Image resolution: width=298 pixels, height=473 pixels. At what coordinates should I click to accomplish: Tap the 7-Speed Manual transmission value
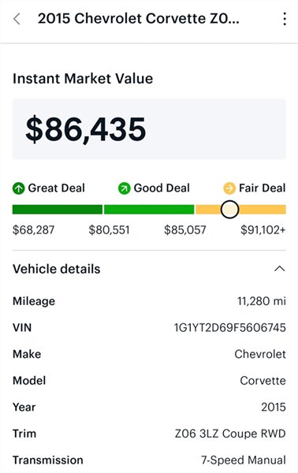pos(244,460)
